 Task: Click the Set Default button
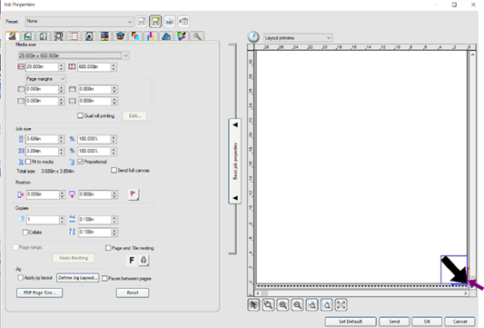[351, 322]
